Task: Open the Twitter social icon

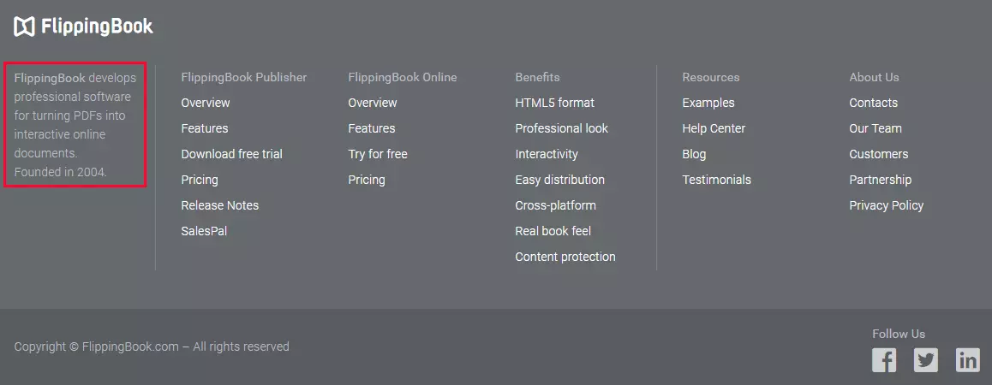Action: pyautogui.click(x=926, y=360)
